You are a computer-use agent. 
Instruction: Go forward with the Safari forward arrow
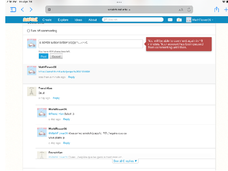(31, 9)
